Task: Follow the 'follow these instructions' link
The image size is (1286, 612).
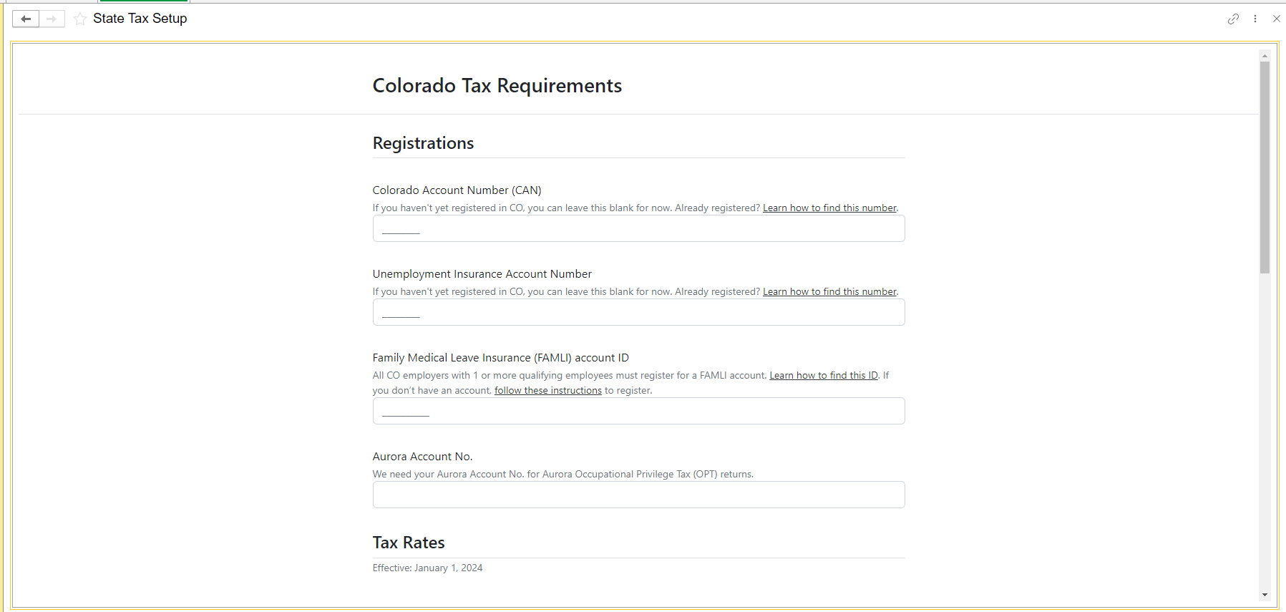Action: click(548, 391)
